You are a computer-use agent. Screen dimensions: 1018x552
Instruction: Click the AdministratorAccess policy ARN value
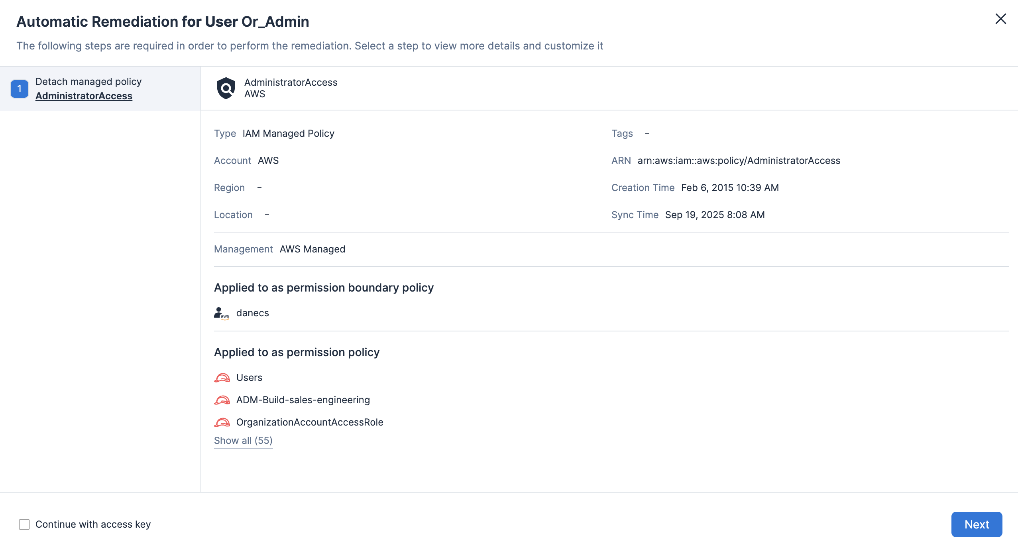(x=739, y=161)
